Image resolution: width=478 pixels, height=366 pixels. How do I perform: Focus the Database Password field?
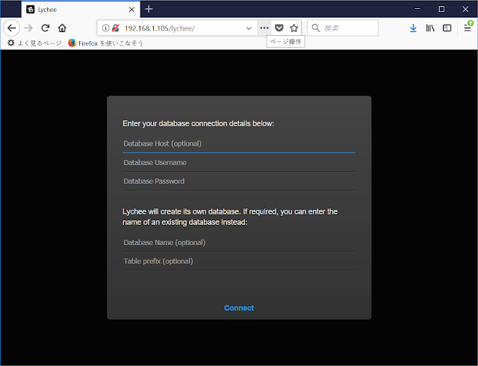239,182
